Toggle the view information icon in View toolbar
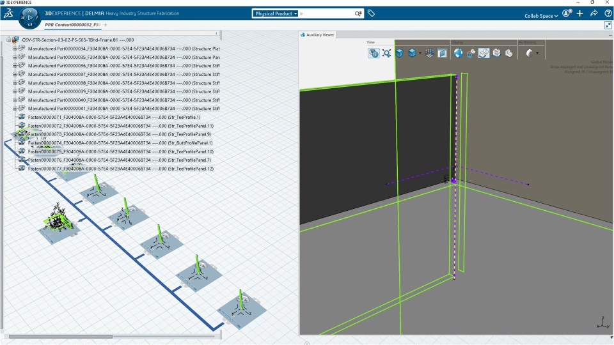Viewport: 614px width, 345px height. pyautogui.click(x=374, y=53)
